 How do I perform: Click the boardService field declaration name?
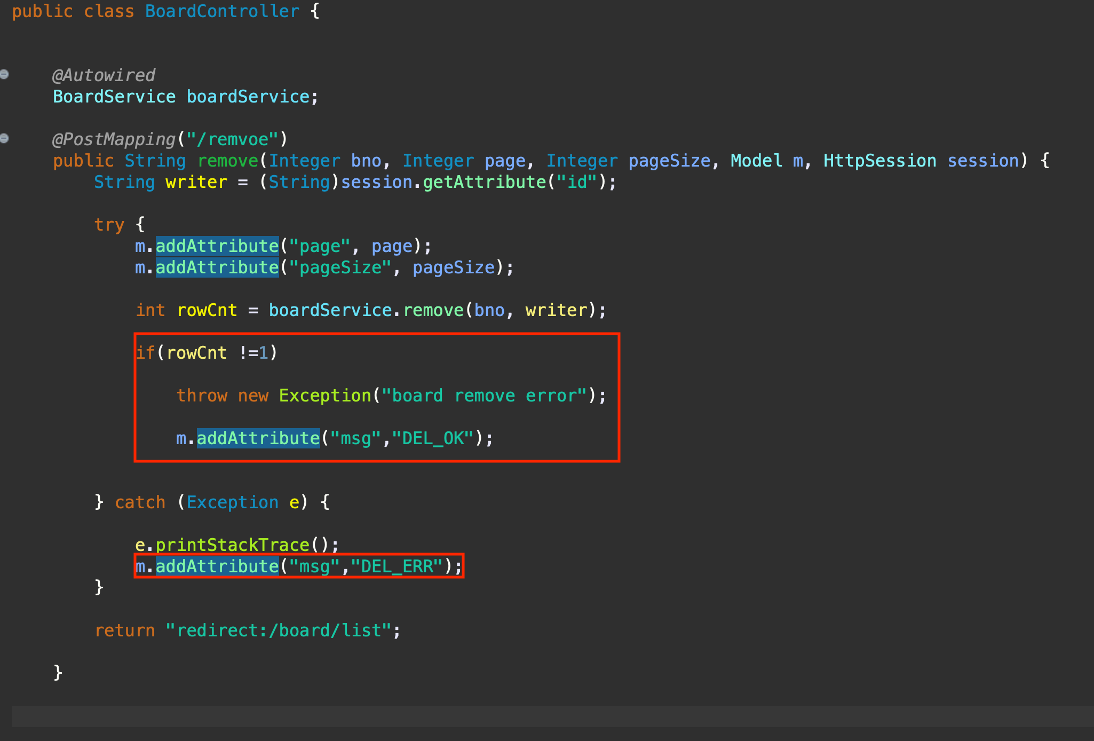[248, 97]
